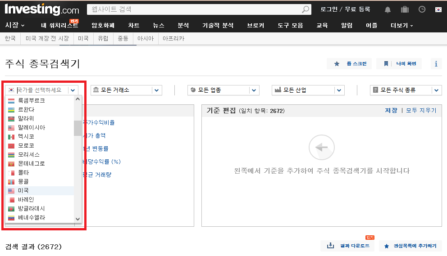Switch to 아시아 tab

pyautogui.click(x=146, y=38)
